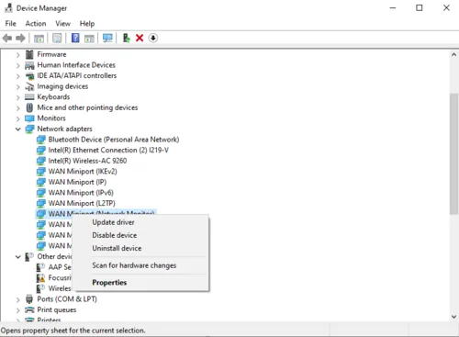This screenshot has width=459, height=337.
Task: Open the File menu
Action: pos(10,24)
